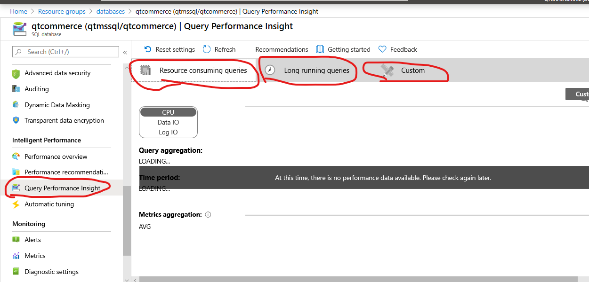This screenshot has height=282, width=589.
Task: Click the Performance overview icon
Action: pyautogui.click(x=17, y=156)
